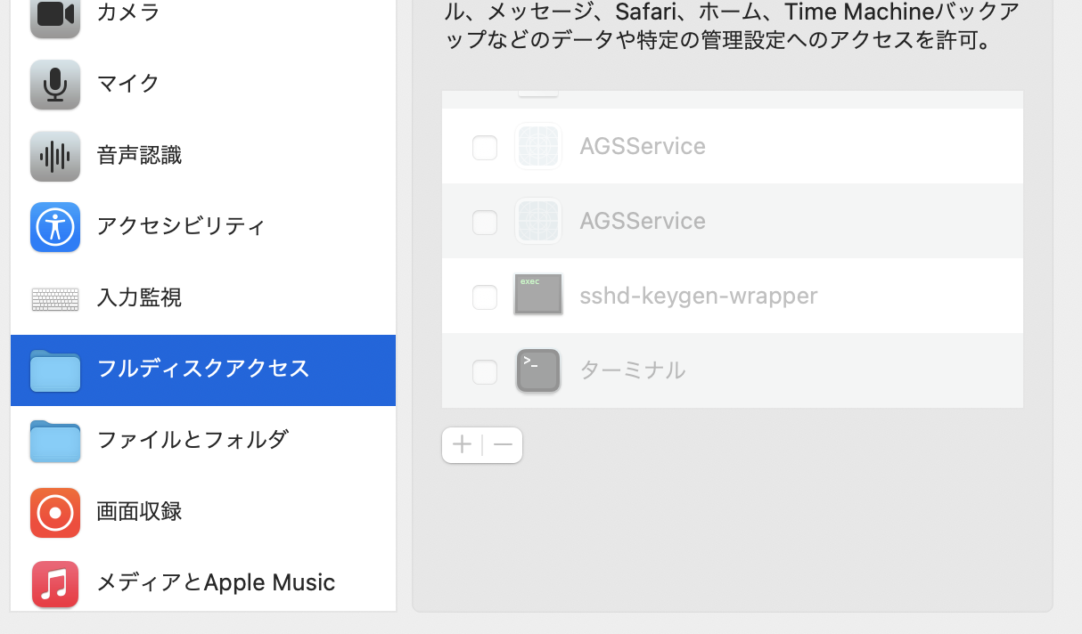Screen dimensions: 1082x634
Task: Toggle checkbox for second AGSService entry
Action: tap(485, 222)
